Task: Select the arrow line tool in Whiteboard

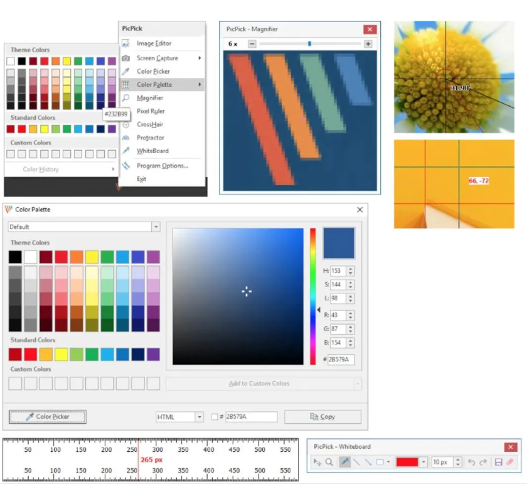Action: (x=371, y=466)
